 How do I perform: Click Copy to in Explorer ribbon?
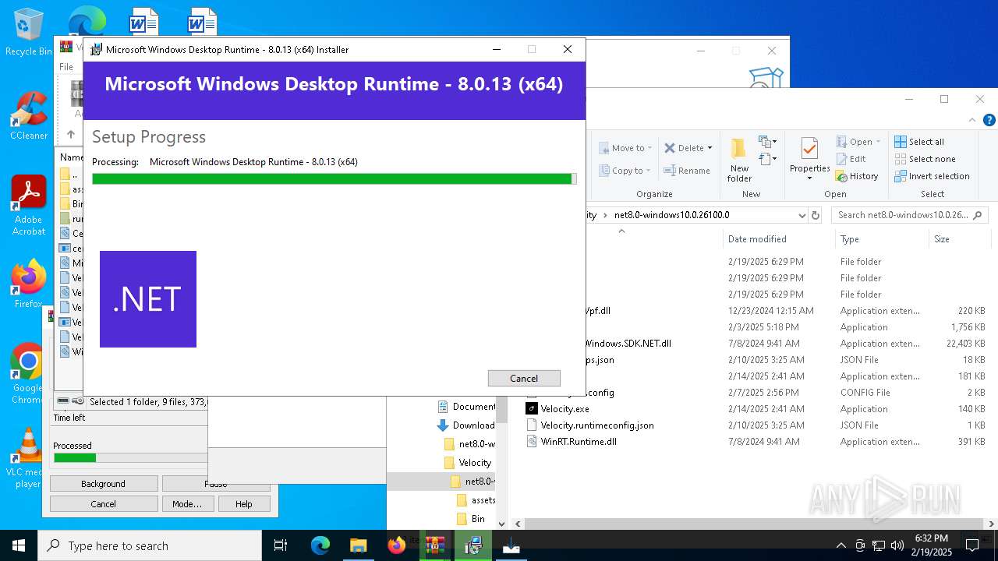pyautogui.click(x=625, y=171)
